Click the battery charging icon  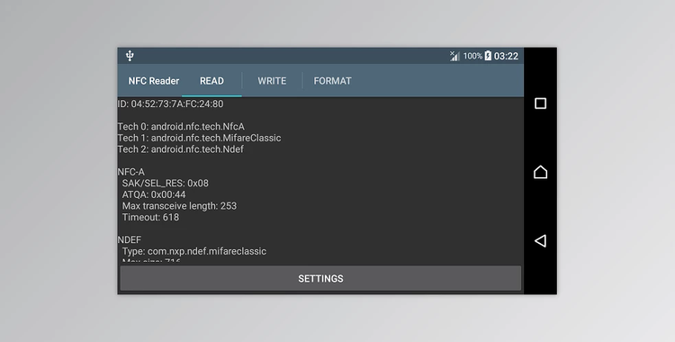click(488, 56)
